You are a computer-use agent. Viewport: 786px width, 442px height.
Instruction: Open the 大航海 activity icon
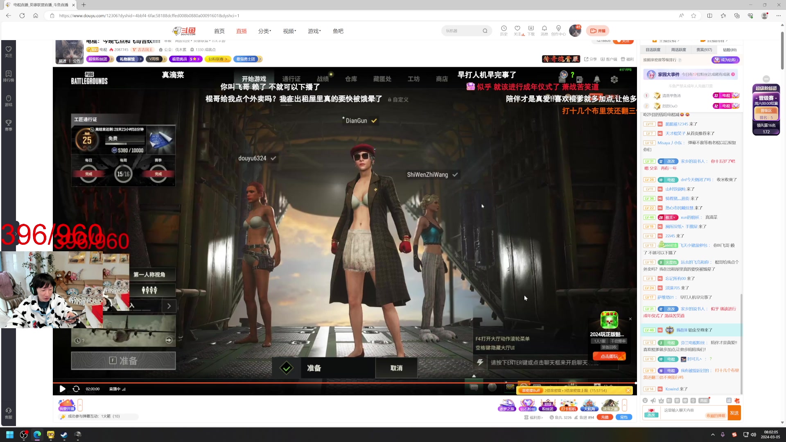pos(589,405)
